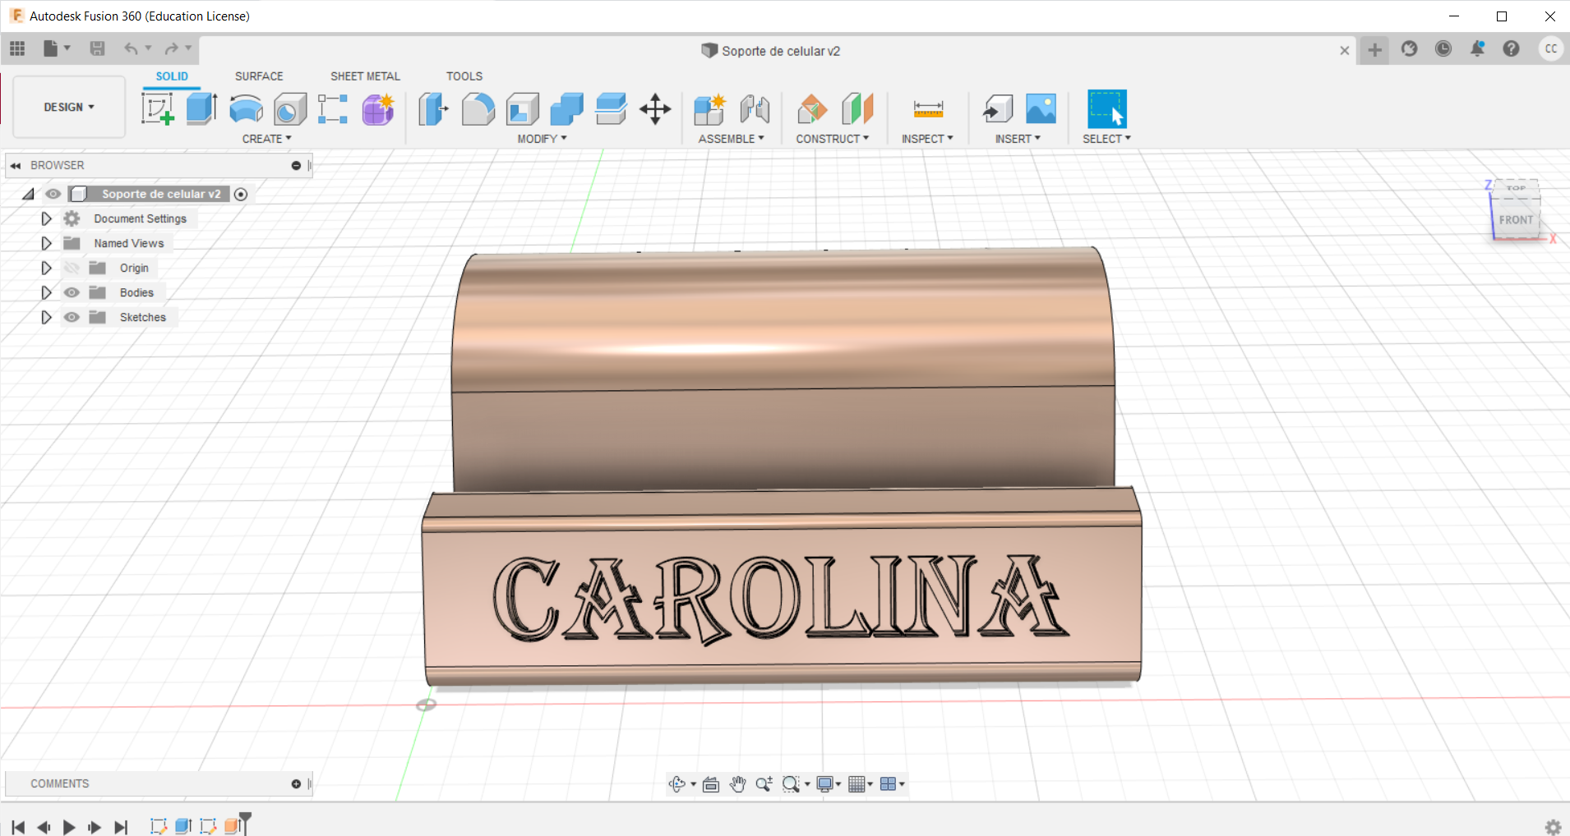
Task: Toggle visibility of the Origin folder
Action: point(72,268)
